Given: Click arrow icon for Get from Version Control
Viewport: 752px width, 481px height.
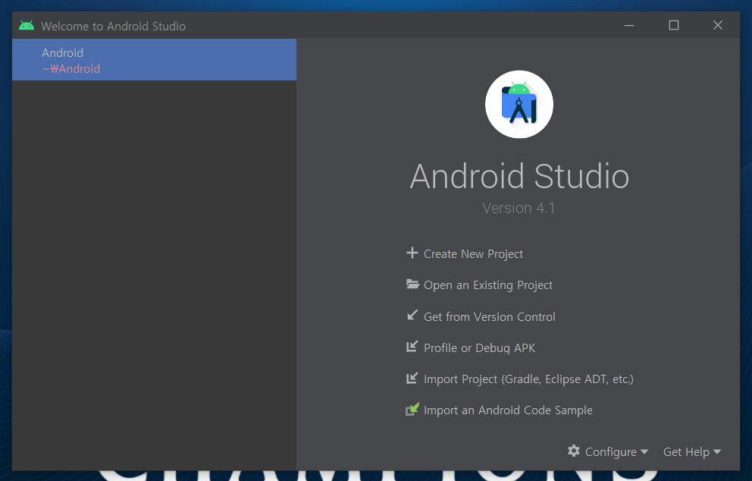Looking at the screenshot, I should click(x=412, y=315).
